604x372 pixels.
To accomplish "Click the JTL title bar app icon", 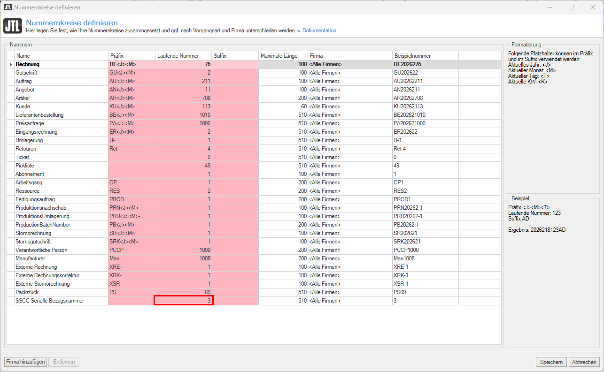I will 8,7.
